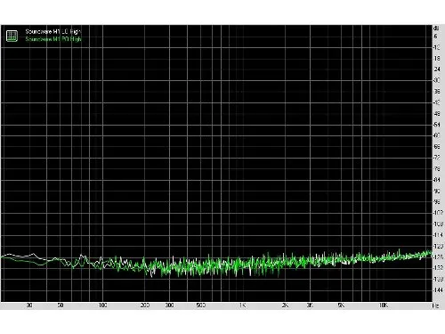This screenshot has height=334, width=445.
Task: Select the green Soundaware M1 PO High legend entry
Action: tap(53, 39)
